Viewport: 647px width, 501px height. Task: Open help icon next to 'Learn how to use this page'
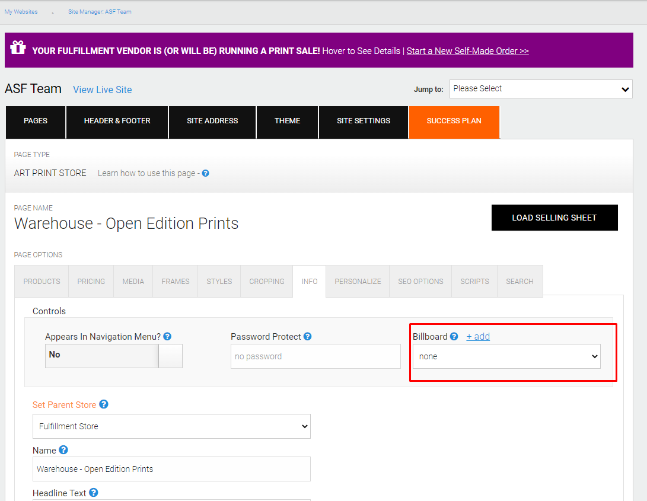206,173
